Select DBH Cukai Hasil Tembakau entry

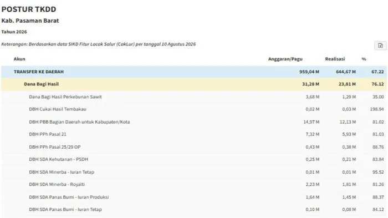[x=194, y=109]
